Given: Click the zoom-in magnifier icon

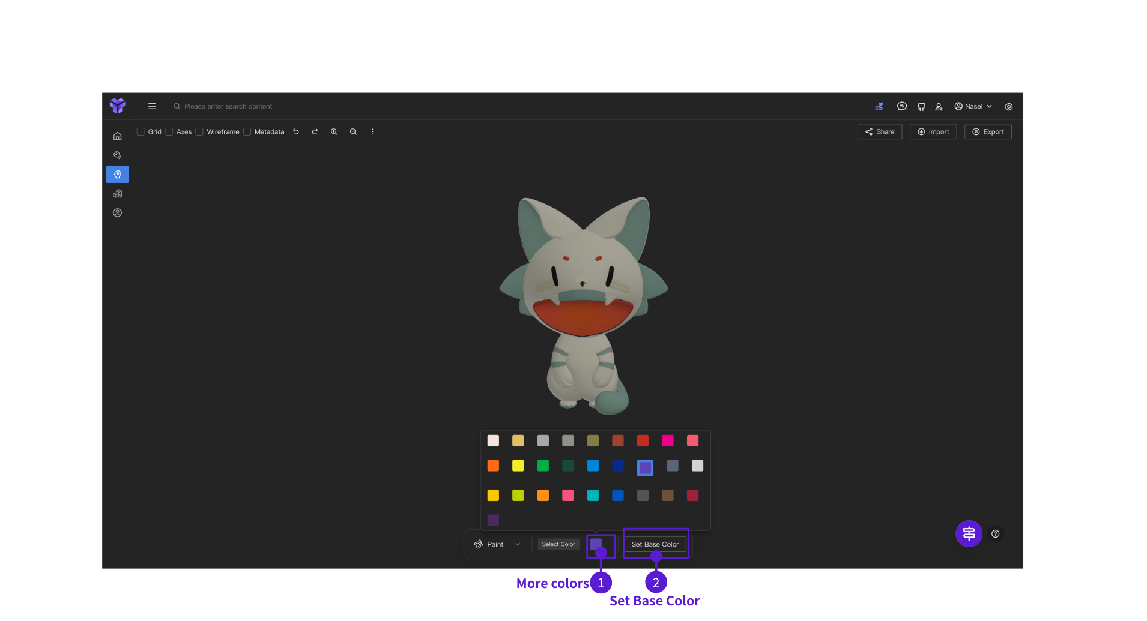Looking at the screenshot, I should tap(334, 131).
